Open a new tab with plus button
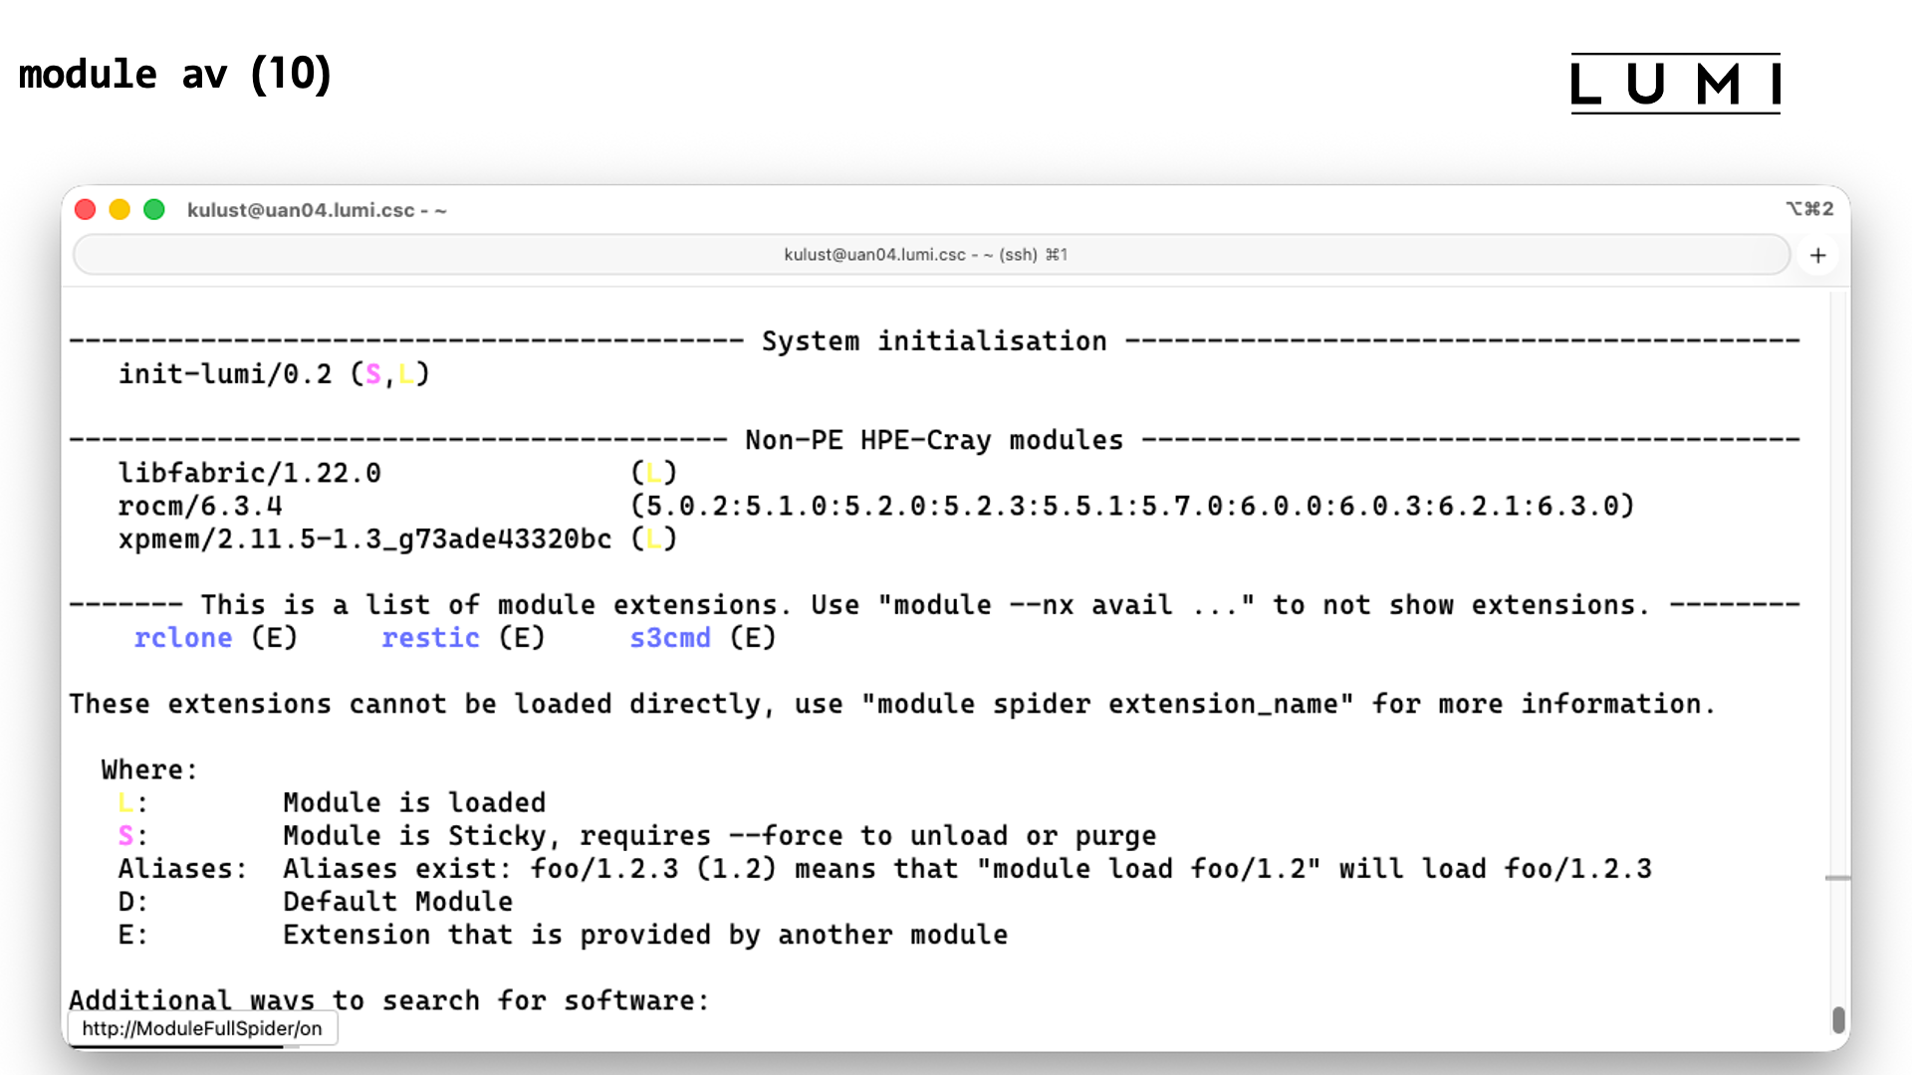This screenshot has width=1912, height=1075. pyautogui.click(x=1817, y=256)
